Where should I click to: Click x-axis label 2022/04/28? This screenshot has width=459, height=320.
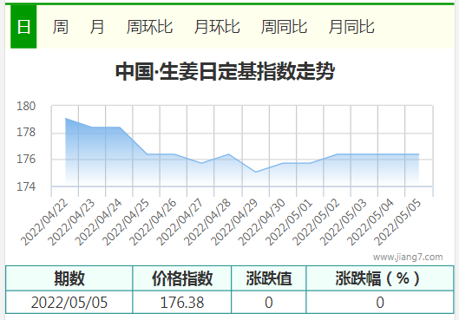pyautogui.click(x=207, y=222)
